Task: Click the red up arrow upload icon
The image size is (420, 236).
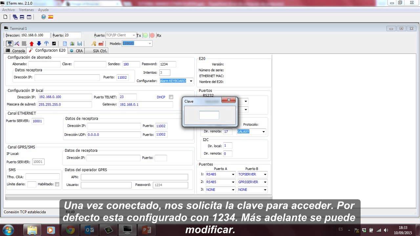Action: pos(31,44)
